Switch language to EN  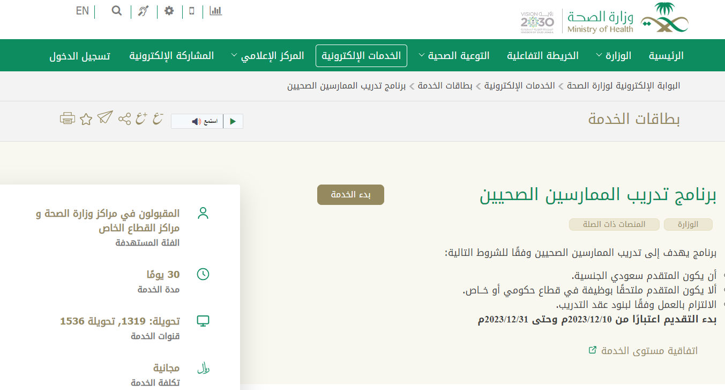[x=82, y=11]
